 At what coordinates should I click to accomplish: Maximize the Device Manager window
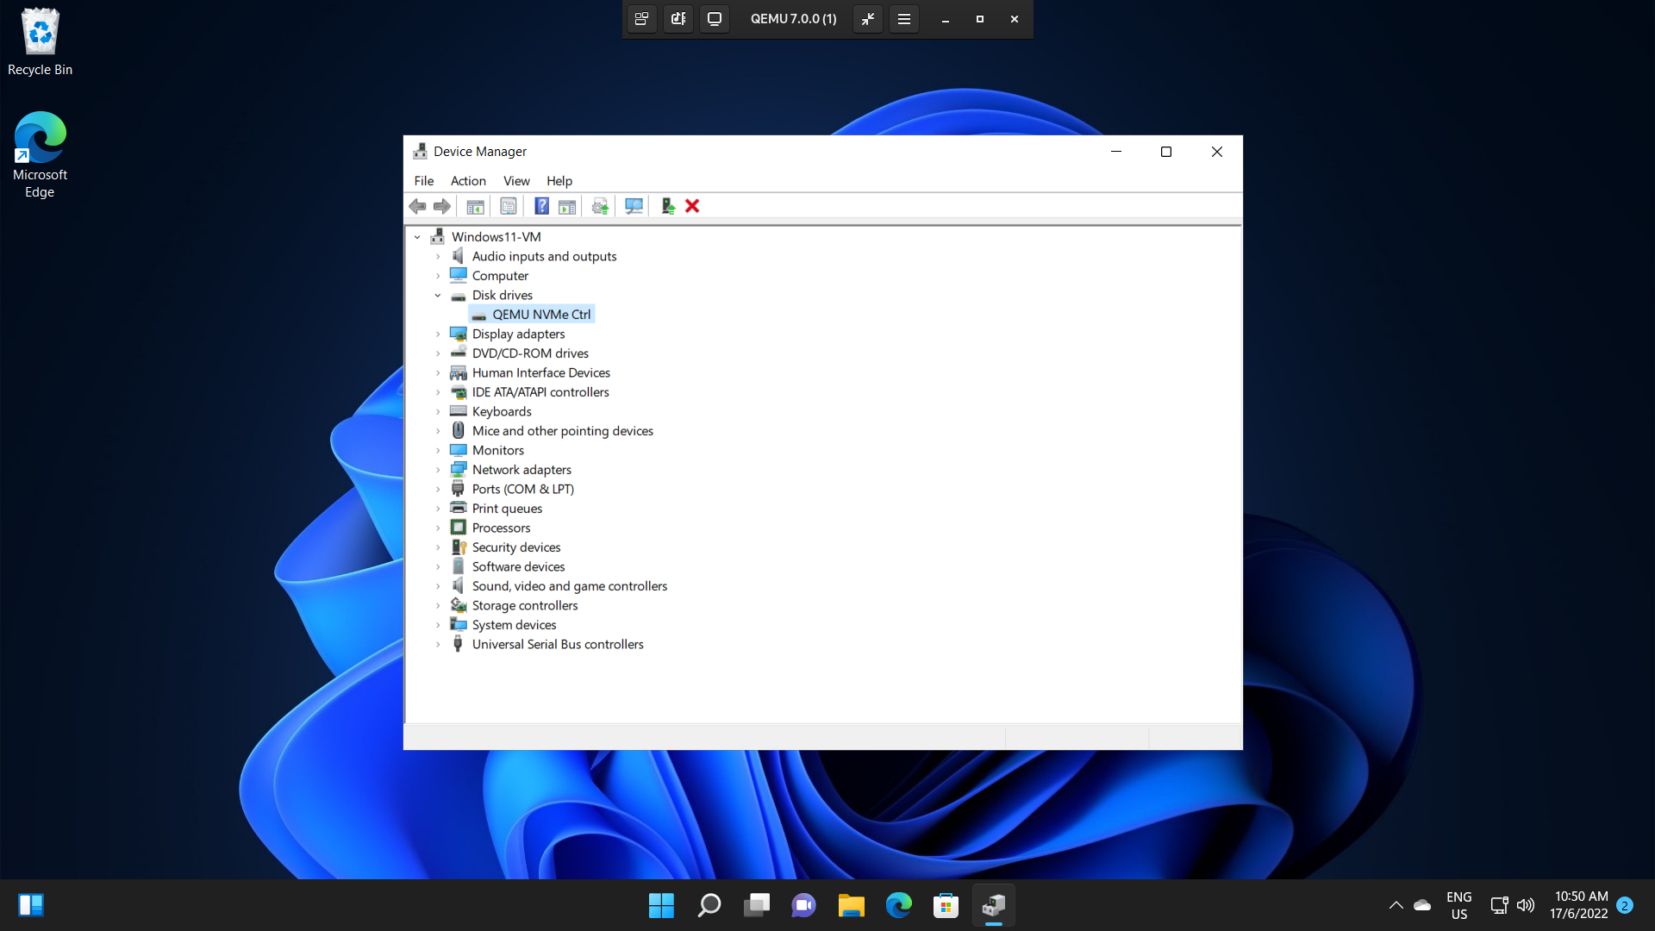(x=1166, y=152)
